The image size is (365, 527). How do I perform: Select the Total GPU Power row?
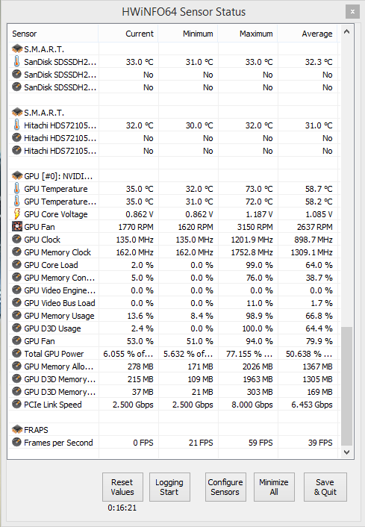[x=174, y=354]
